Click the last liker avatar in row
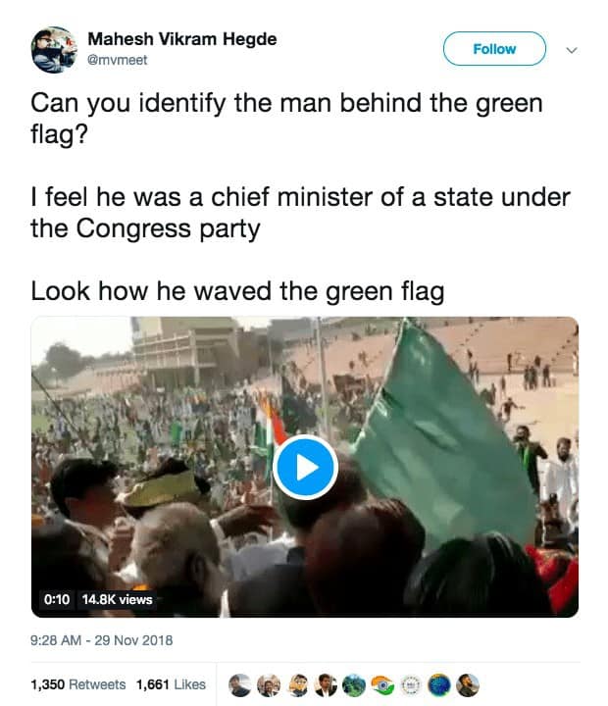Screen dimensions: 608x706 468,684
